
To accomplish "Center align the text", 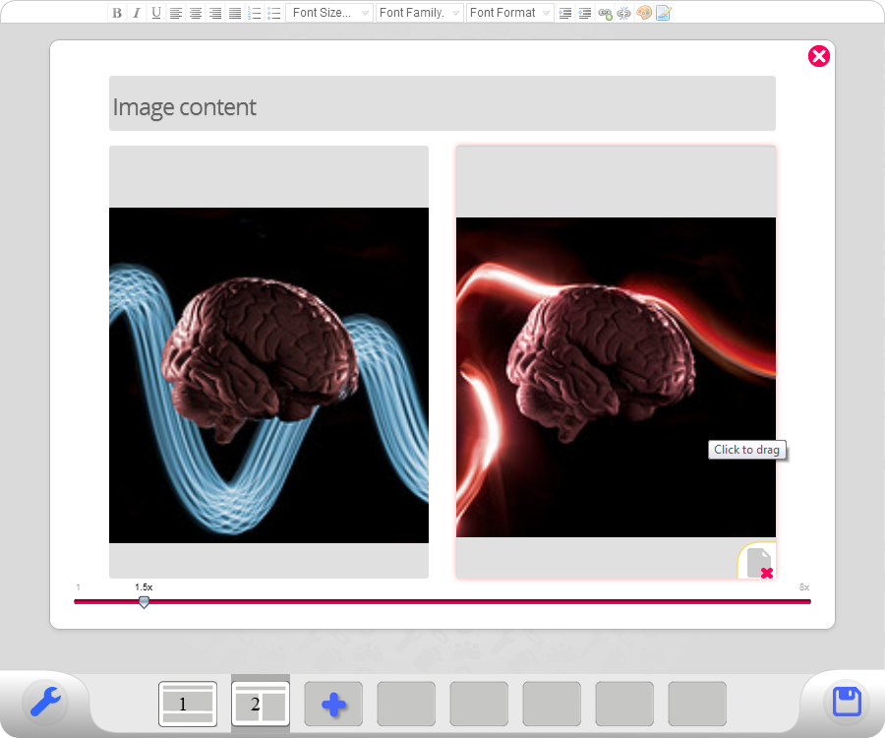I will [196, 13].
